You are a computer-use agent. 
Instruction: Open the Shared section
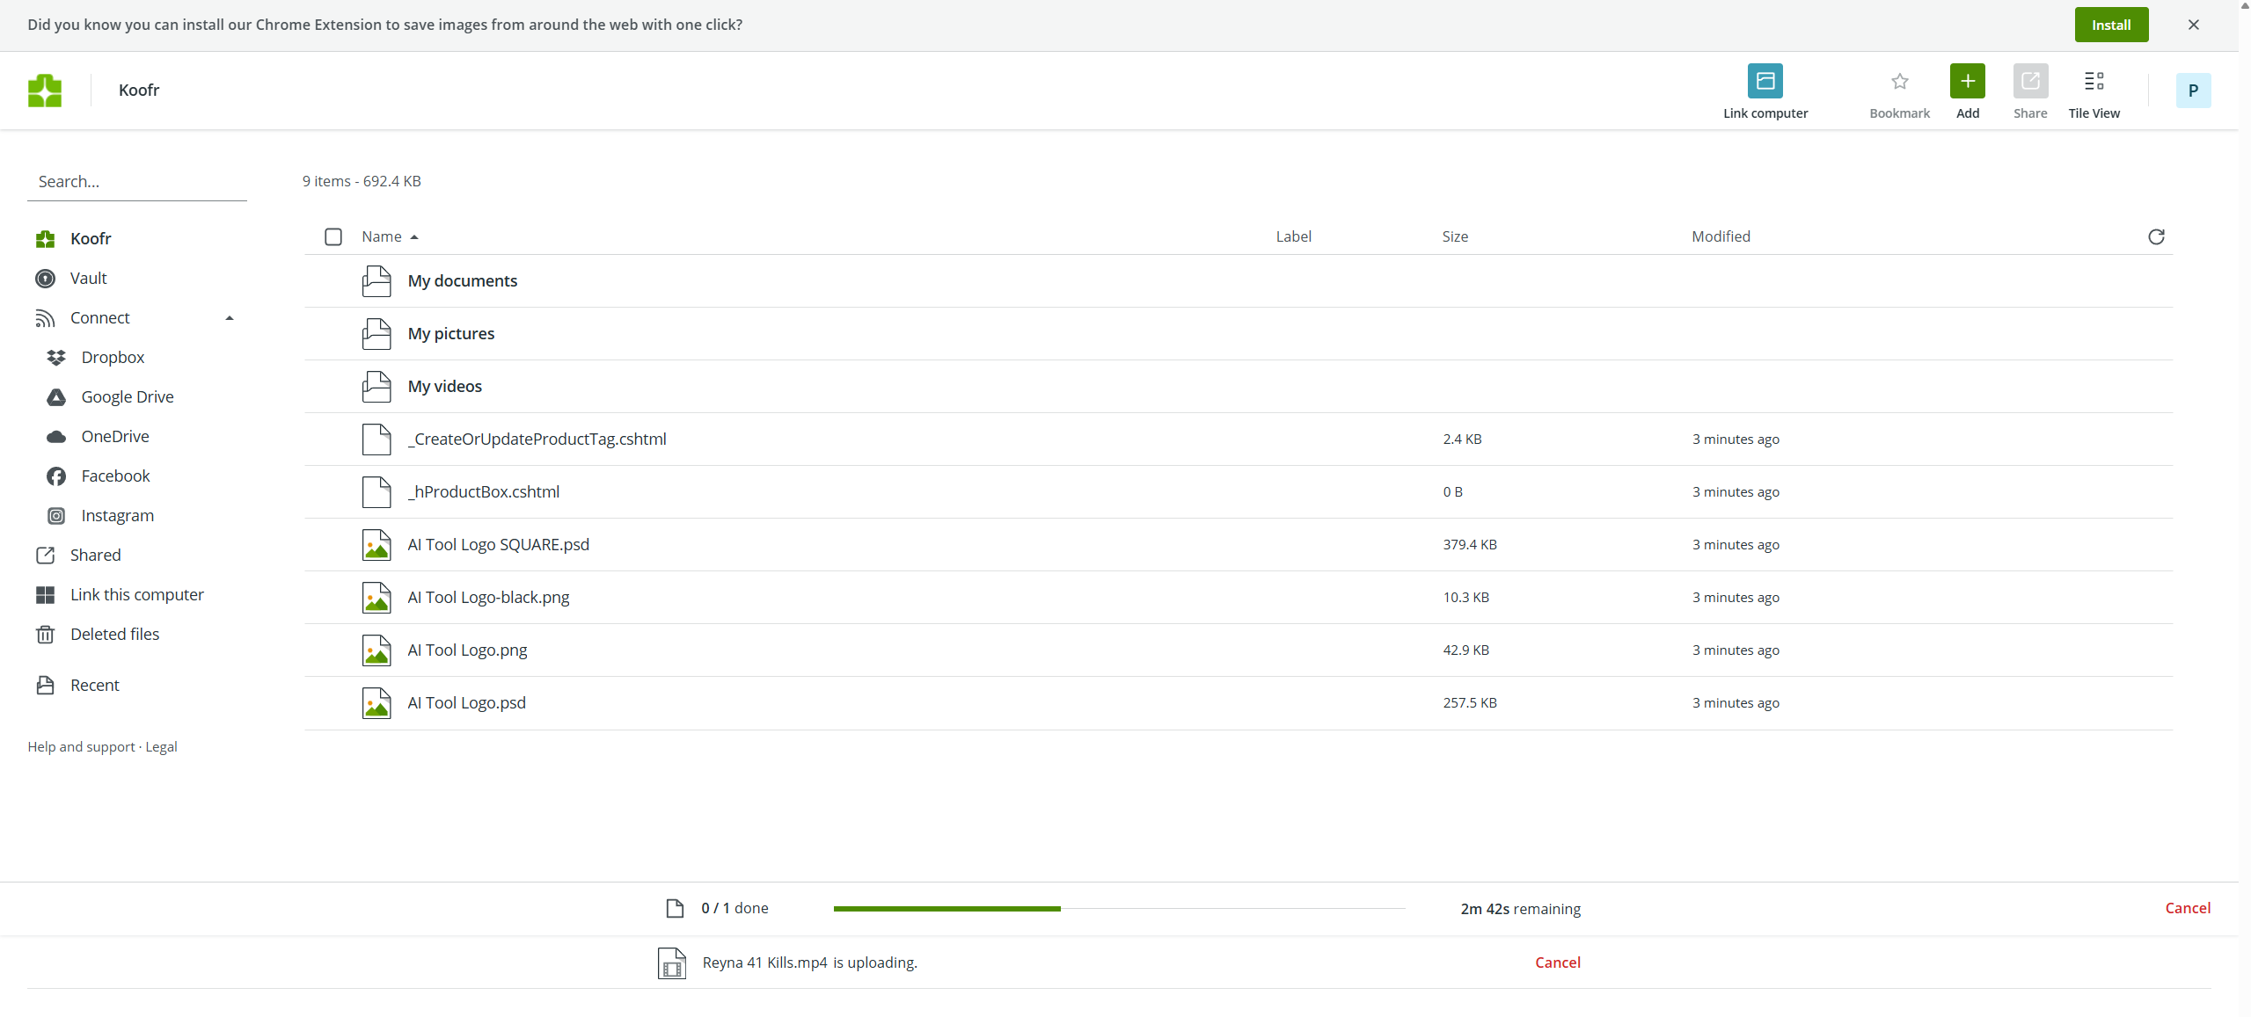(95, 555)
